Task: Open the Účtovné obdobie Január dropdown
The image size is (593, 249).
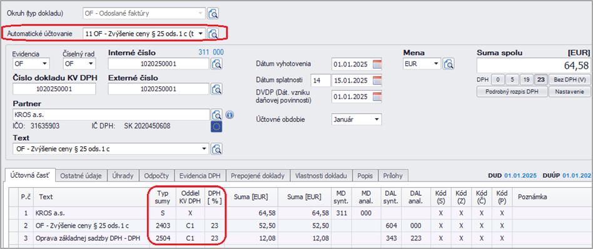Action: pos(377,119)
